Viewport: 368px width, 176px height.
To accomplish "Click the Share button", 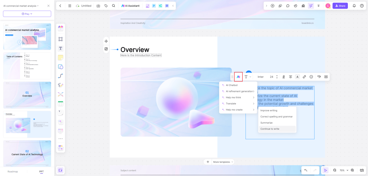I will pyautogui.click(x=340, y=5).
